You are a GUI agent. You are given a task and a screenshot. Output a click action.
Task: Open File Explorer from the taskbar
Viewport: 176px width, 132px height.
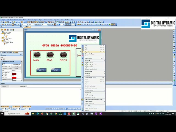[33, 114]
